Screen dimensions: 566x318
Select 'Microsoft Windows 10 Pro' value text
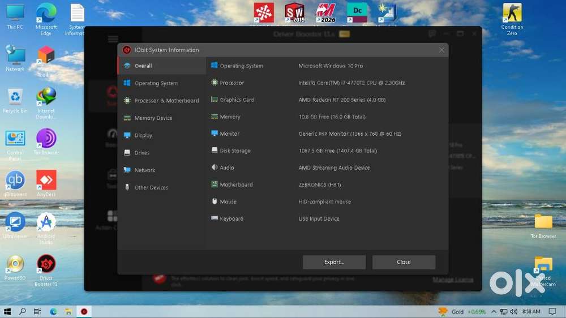pyautogui.click(x=331, y=66)
